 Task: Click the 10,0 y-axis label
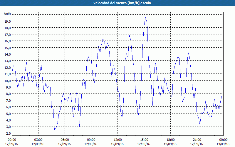[8, 81]
